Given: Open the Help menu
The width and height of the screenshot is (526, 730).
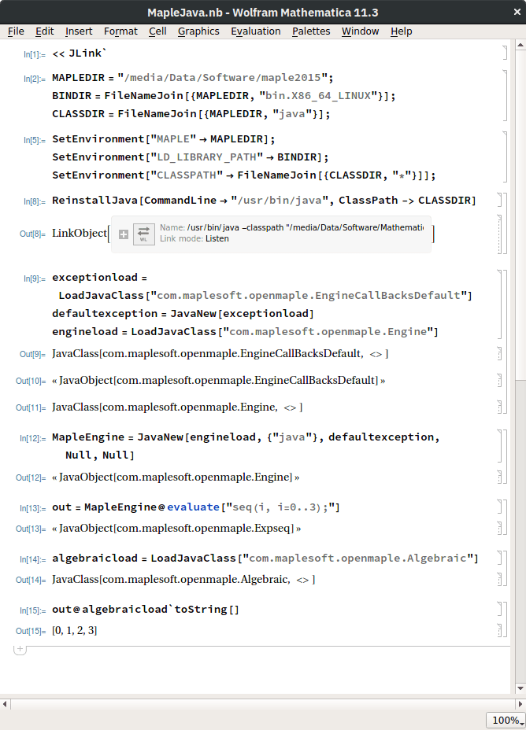Looking at the screenshot, I should tap(401, 31).
